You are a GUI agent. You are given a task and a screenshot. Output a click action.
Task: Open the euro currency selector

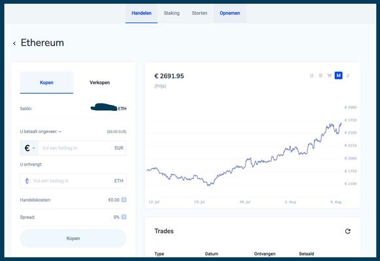click(x=29, y=148)
